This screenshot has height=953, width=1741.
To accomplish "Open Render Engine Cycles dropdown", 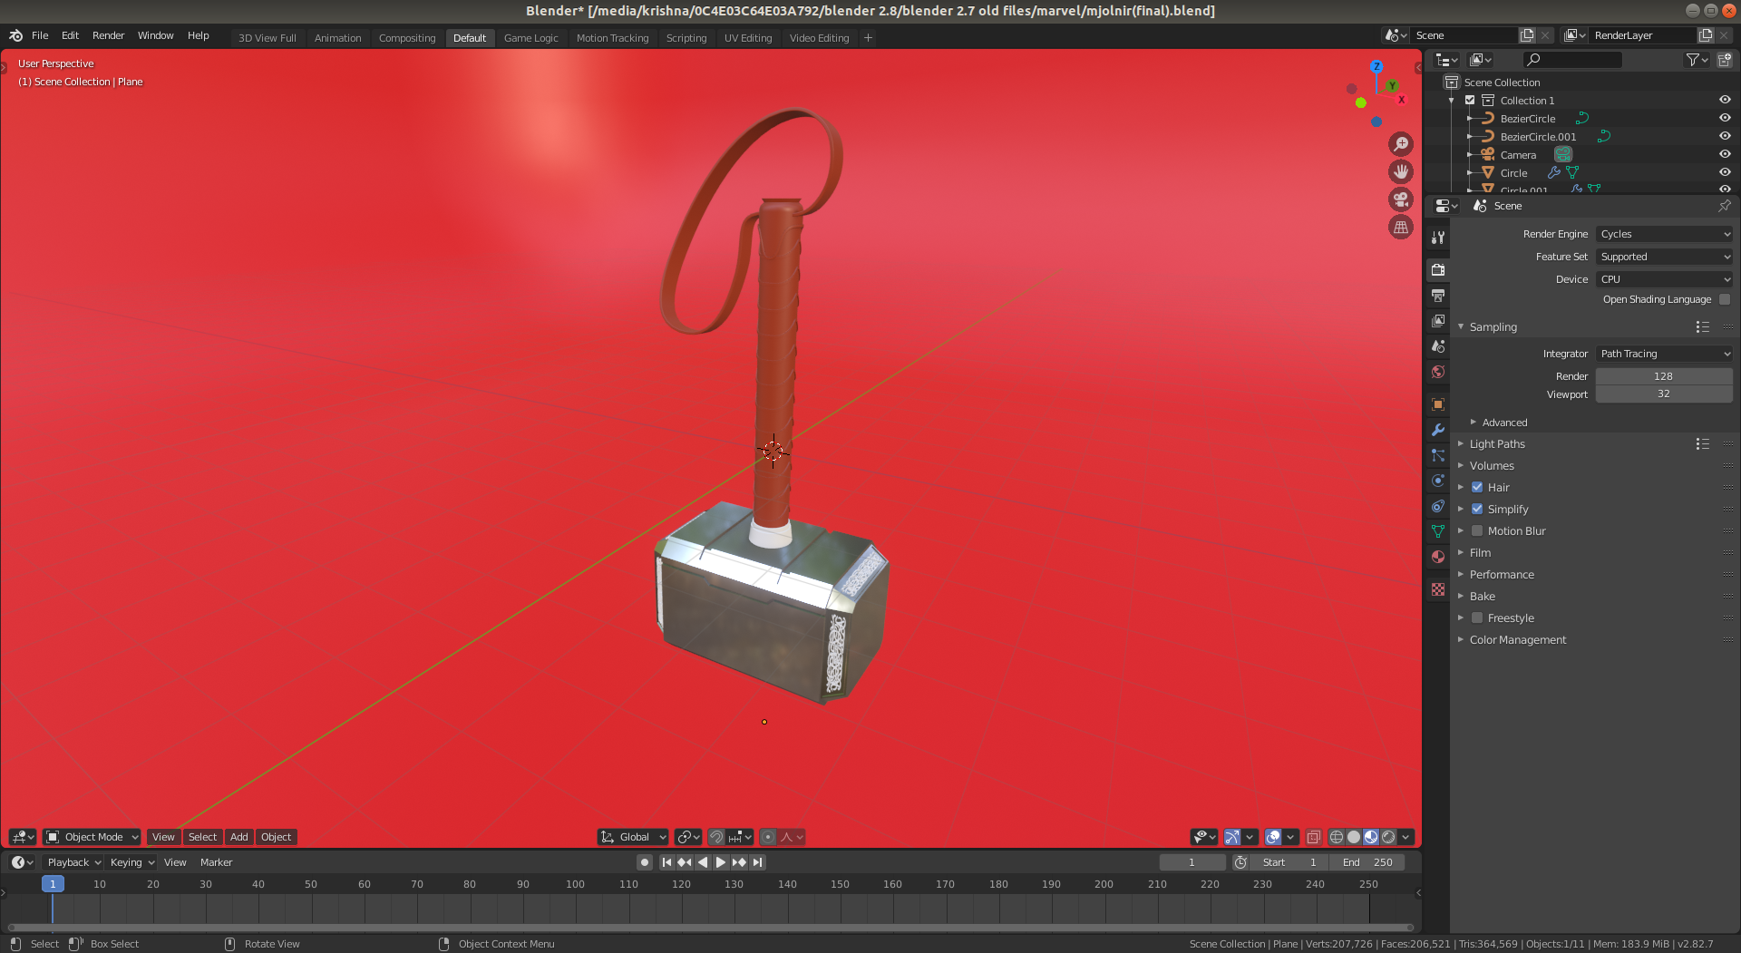I will pyautogui.click(x=1664, y=234).
